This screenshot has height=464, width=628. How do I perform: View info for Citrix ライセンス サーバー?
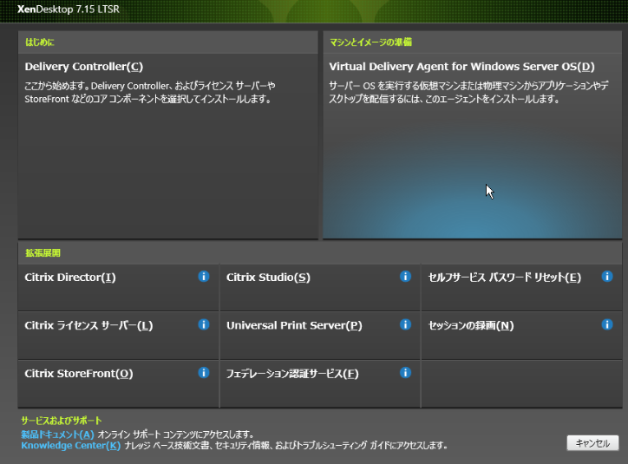tap(204, 324)
